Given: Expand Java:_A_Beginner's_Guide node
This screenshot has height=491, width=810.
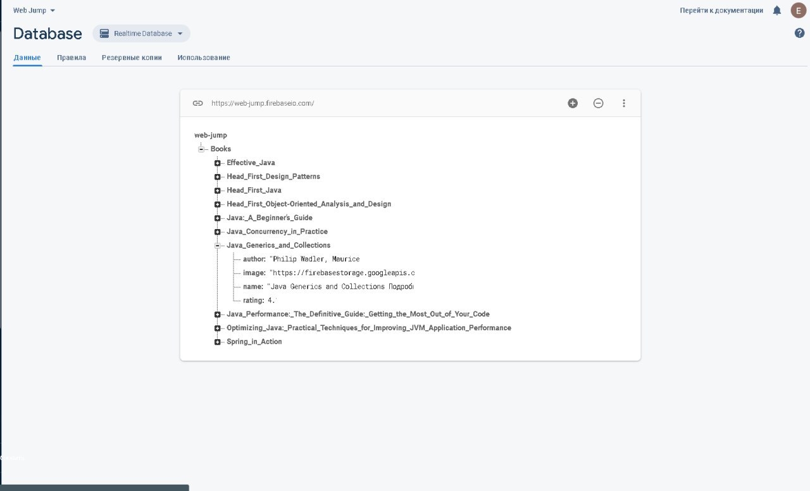Looking at the screenshot, I should 217,218.
